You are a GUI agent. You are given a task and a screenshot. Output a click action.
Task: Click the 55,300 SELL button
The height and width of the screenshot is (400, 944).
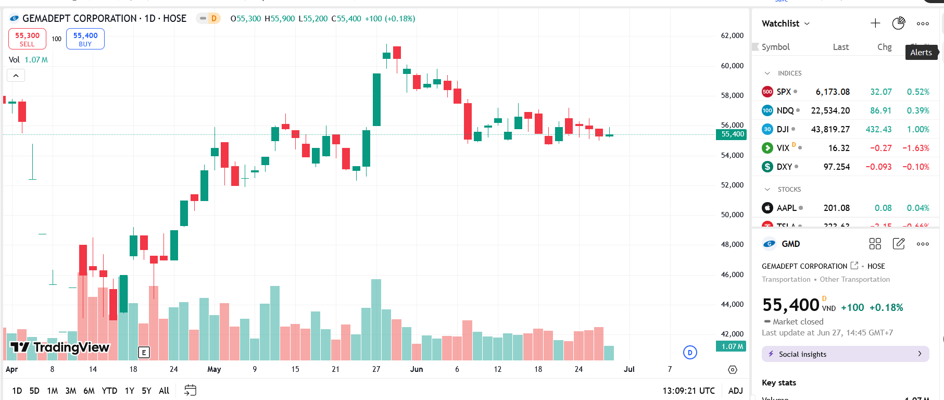coord(27,39)
